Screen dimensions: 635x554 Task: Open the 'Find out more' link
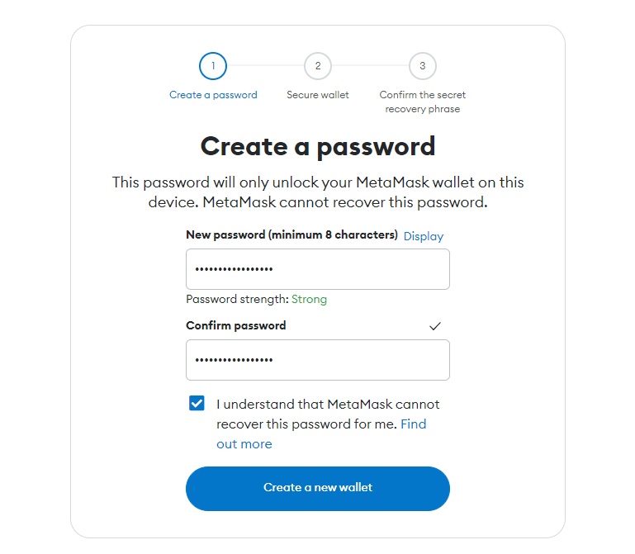pyautogui.click(x=244, y=444)
